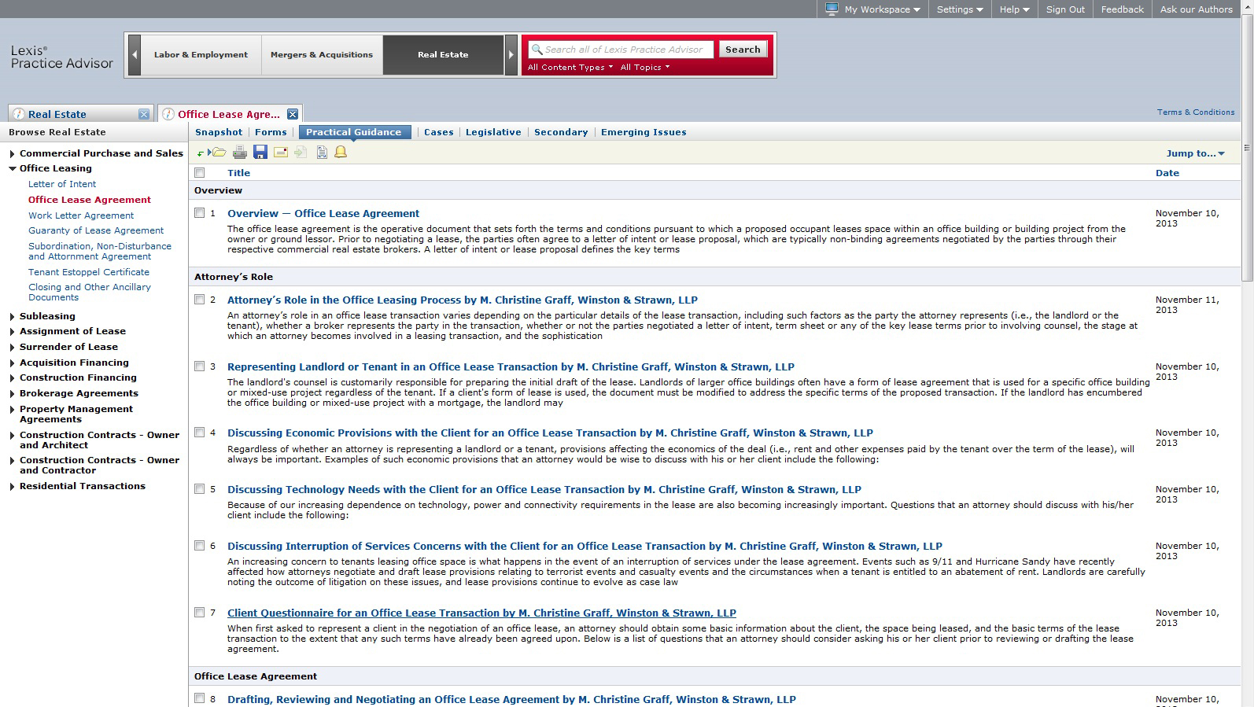The height and width of the screenshot is (707, 1254).
Task: Close the Real Estate tab
Action: pyautogui.click(x=144, y=114)
